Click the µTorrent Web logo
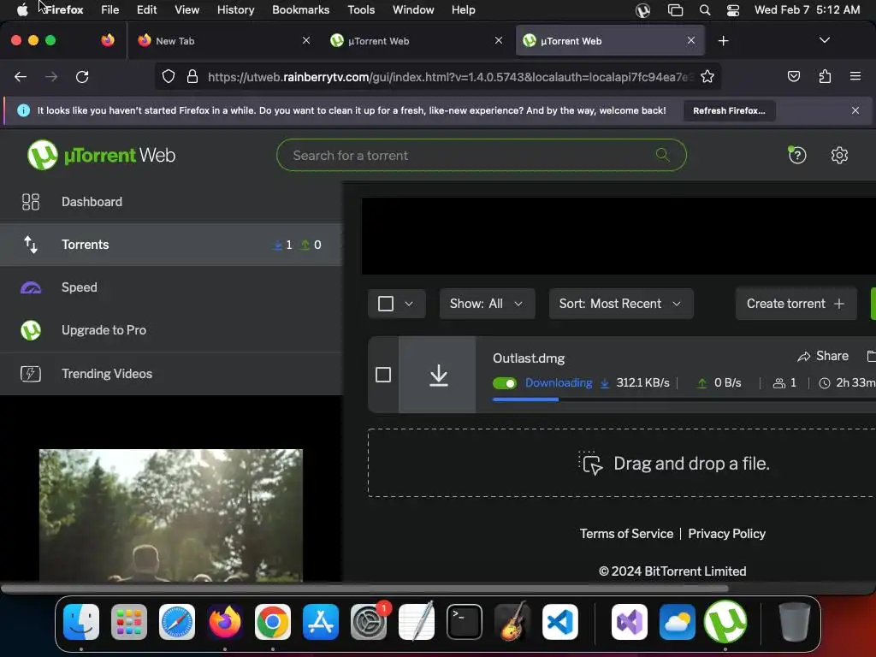This screenshot has height=657, width=876. [x=101, y=155]
